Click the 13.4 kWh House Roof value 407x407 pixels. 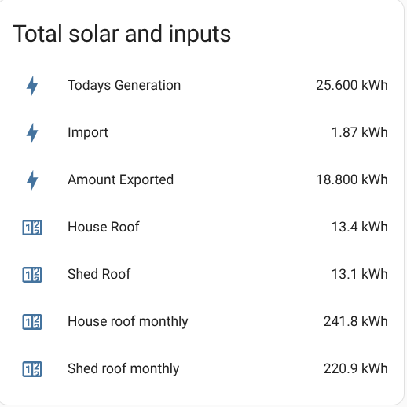[360, 227]
